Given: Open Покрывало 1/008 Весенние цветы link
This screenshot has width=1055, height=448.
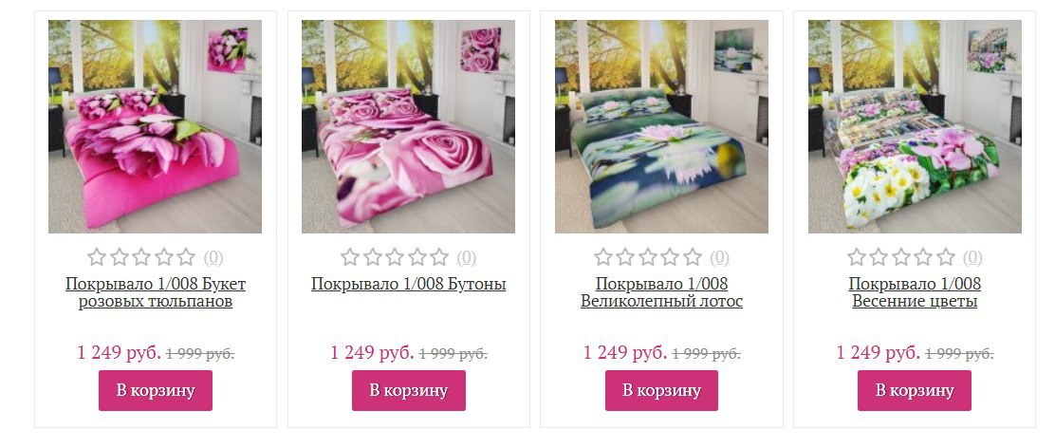Looking at the screenshot, I should pos(915,292).
